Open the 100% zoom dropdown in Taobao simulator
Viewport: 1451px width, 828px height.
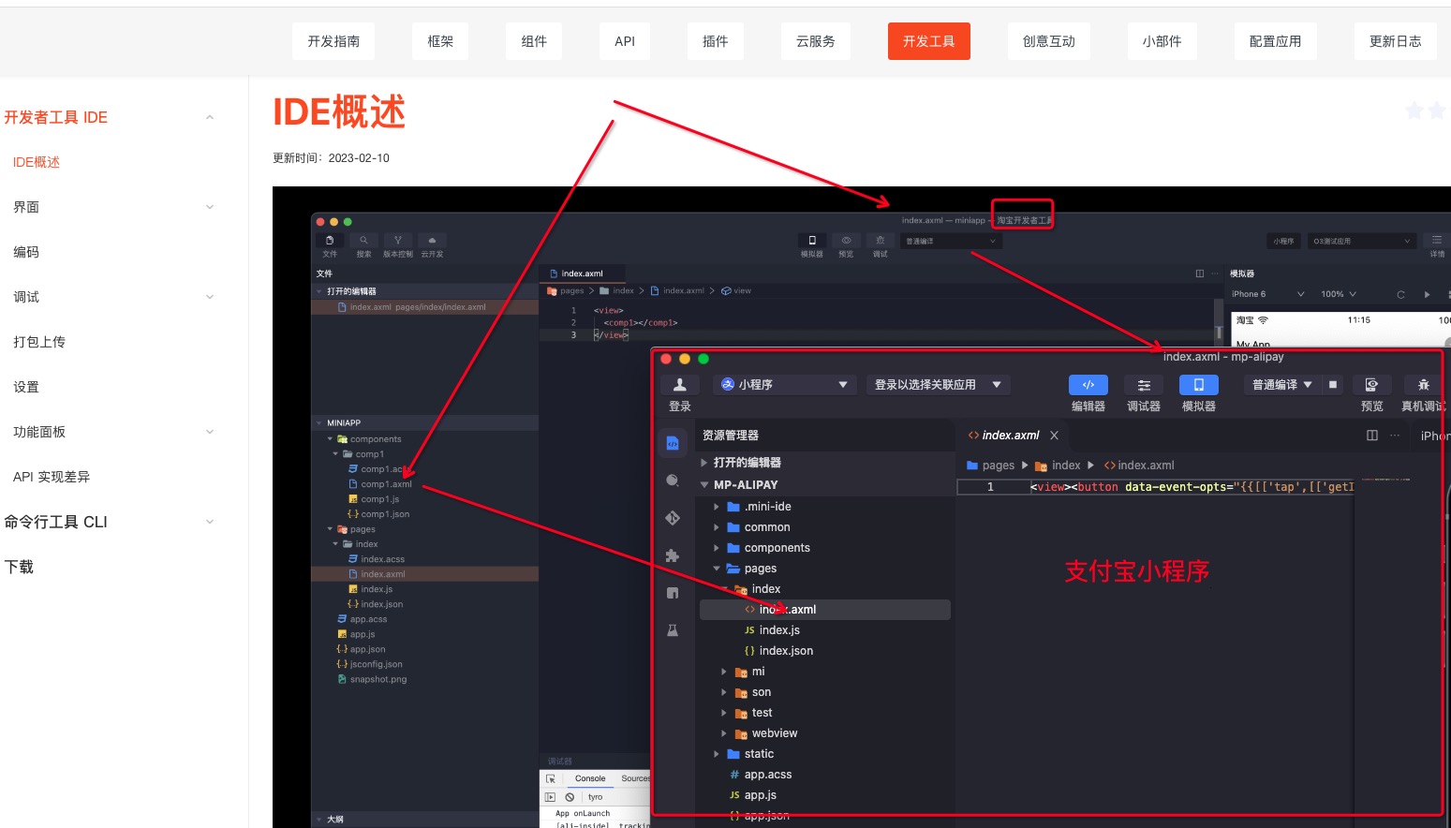pyautogui.click(x=1339, y=294)
